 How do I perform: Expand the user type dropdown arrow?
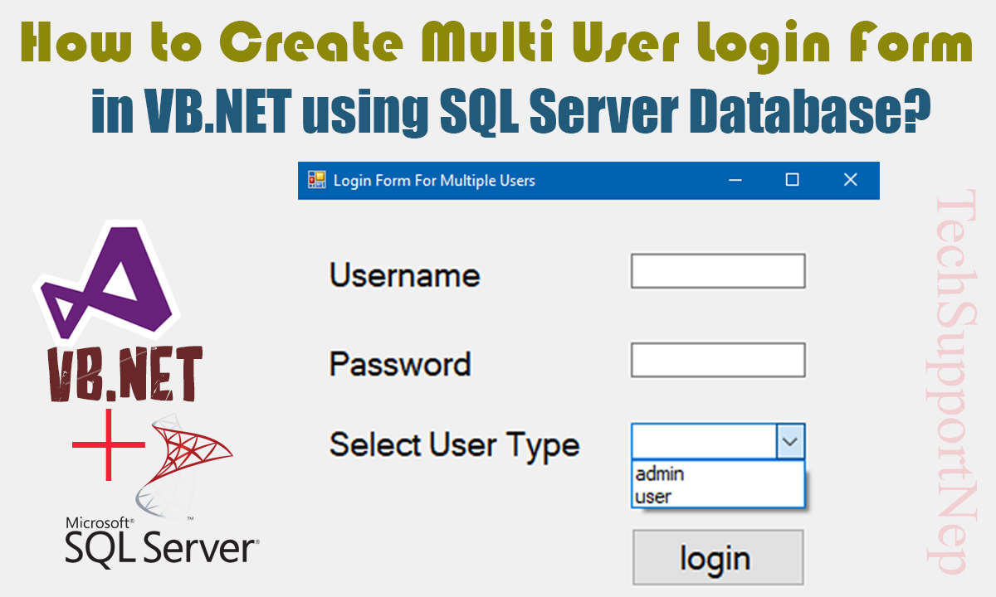[790, 442]
